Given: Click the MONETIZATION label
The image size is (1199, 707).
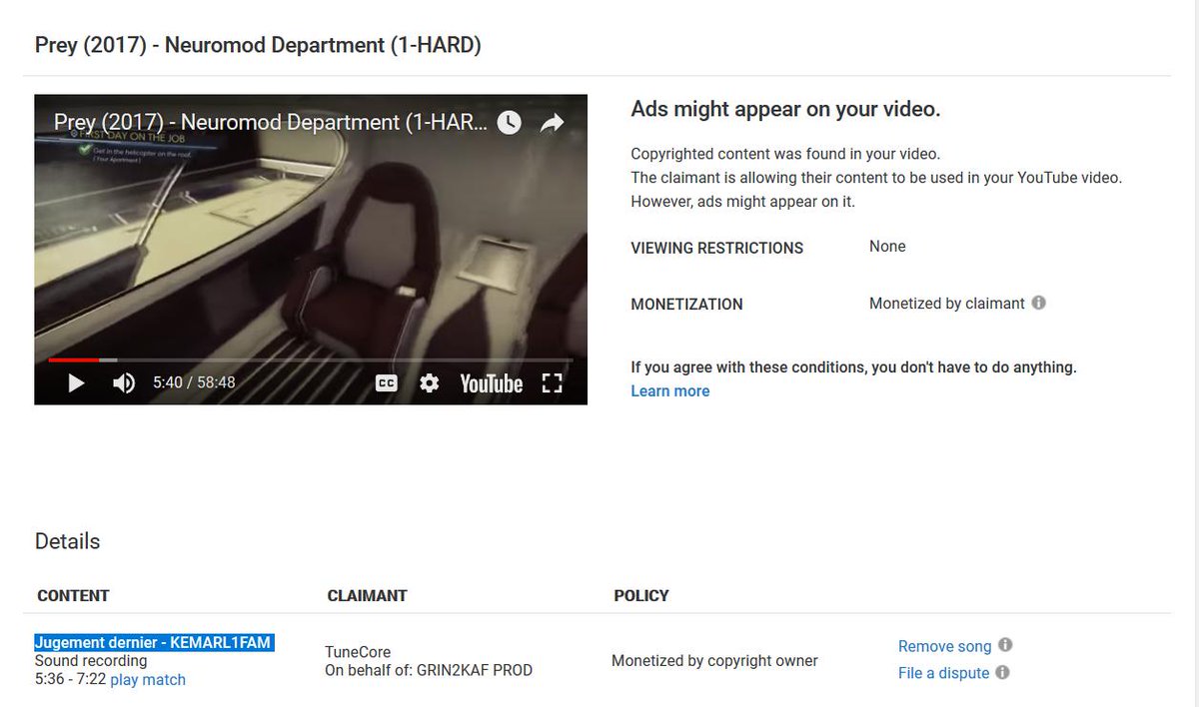Looking at the screenshot, I should [686, 304].
